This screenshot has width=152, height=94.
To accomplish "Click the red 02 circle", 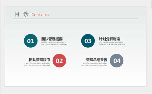I will click(59, 61).
